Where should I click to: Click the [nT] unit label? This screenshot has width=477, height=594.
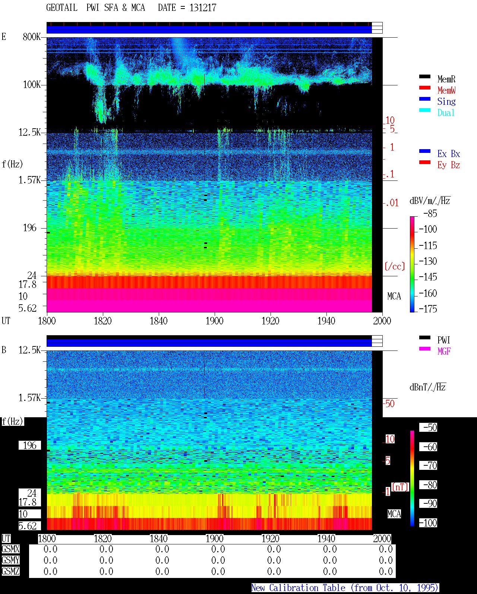click(x=400, y=487)
